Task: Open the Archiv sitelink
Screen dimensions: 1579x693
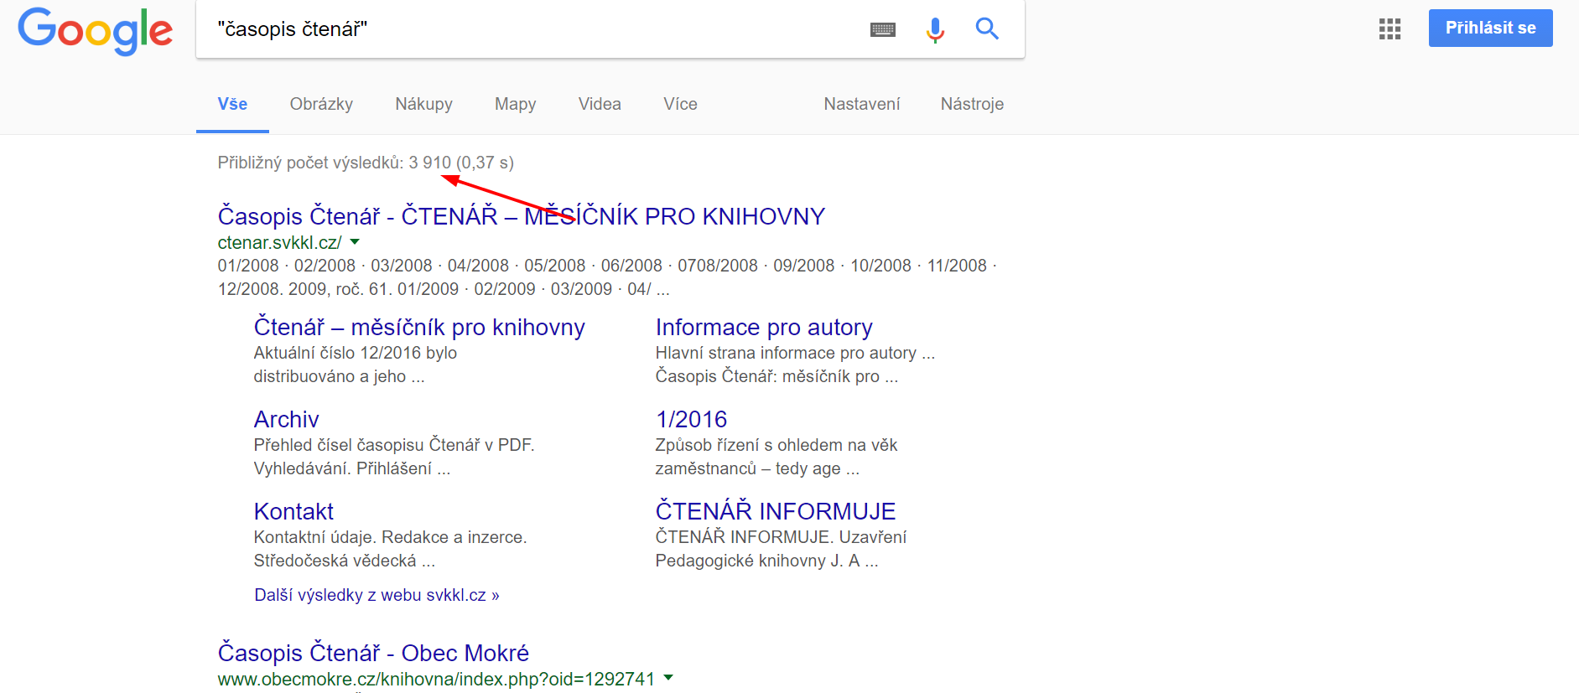Action: [x=286, y=419]
